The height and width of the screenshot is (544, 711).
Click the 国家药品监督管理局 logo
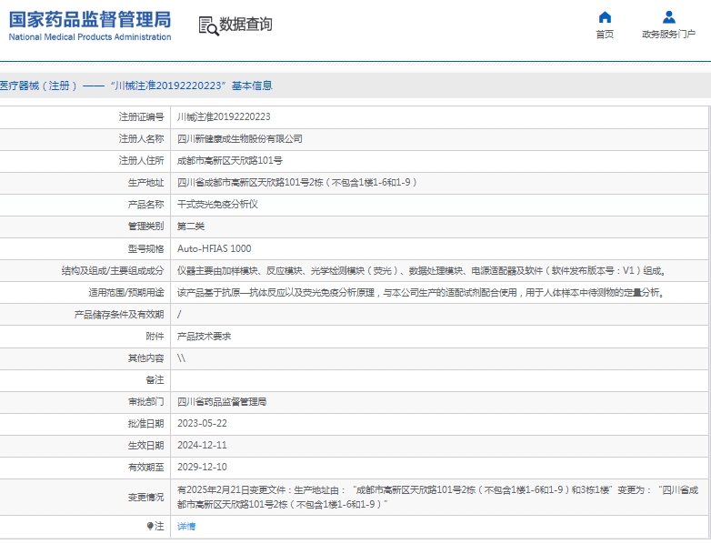(90, 25)
